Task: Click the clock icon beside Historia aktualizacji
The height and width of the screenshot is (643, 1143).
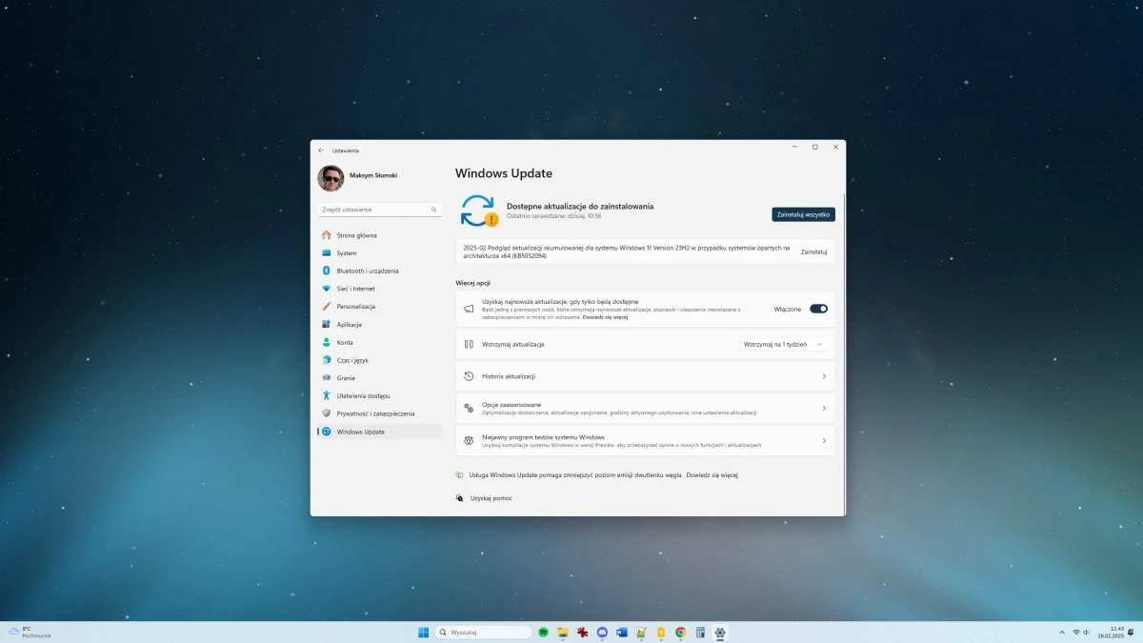Action: pyautogui.click(x=468, y=375)
